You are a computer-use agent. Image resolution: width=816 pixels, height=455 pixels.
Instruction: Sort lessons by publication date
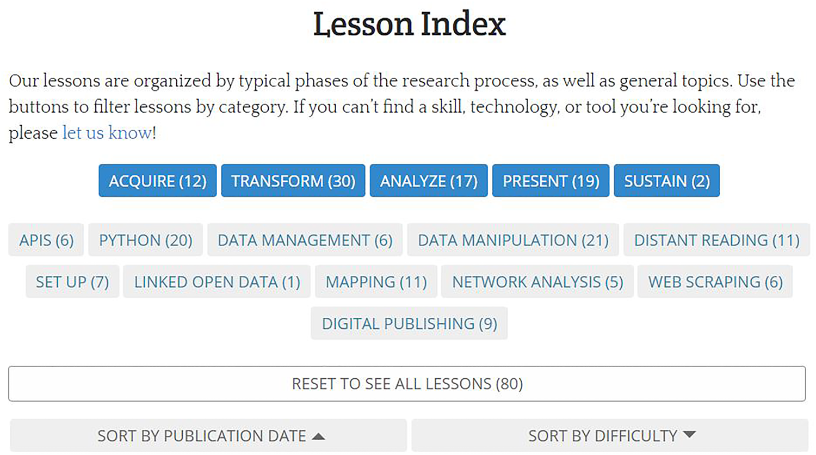click(x=208, y=435)
